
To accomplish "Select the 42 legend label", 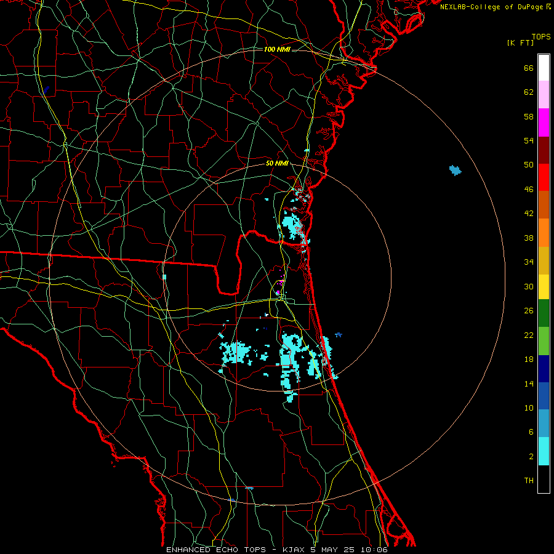I will 529,214.
